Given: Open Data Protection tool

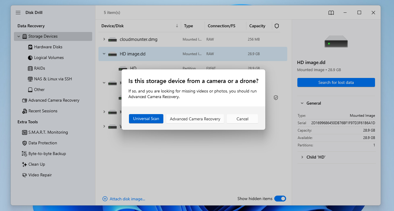Looking at the screenshot, I should coord(43,143).
